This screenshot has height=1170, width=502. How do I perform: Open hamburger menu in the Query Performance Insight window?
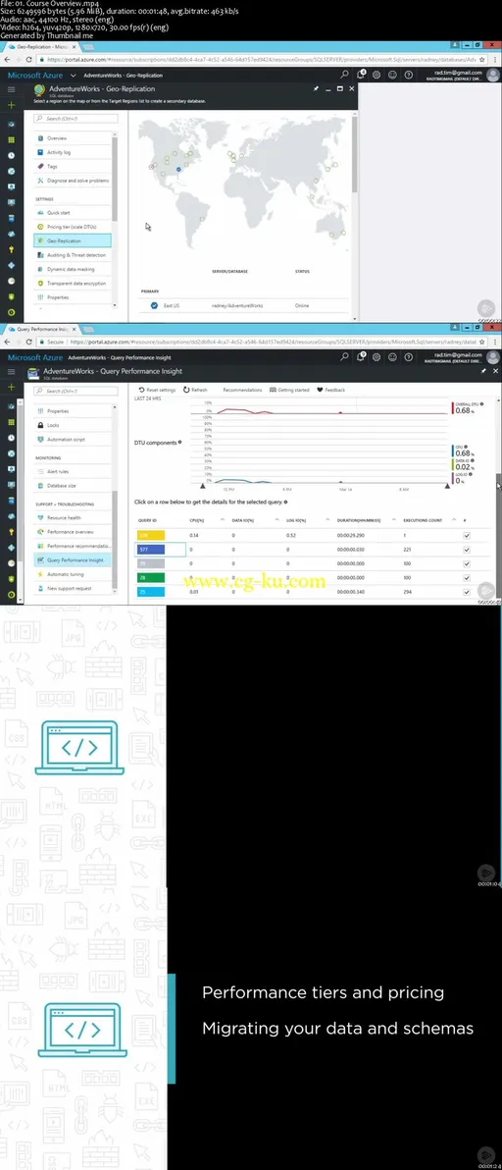[11, 372]
